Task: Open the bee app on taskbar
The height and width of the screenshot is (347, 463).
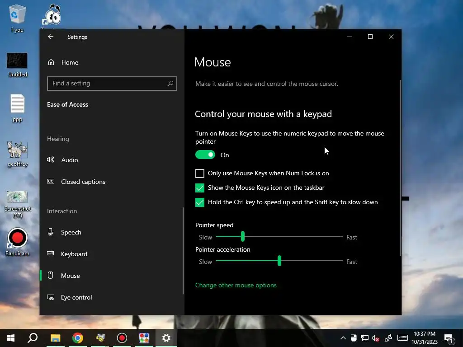Action: [x=100, y=338]
